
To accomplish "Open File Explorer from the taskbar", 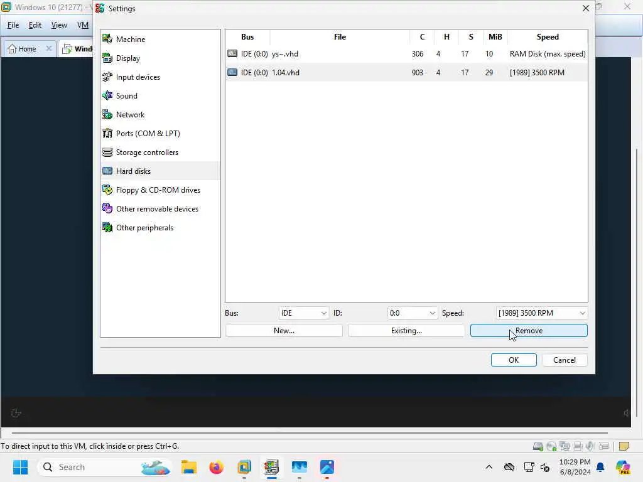I will coord(188,467).
